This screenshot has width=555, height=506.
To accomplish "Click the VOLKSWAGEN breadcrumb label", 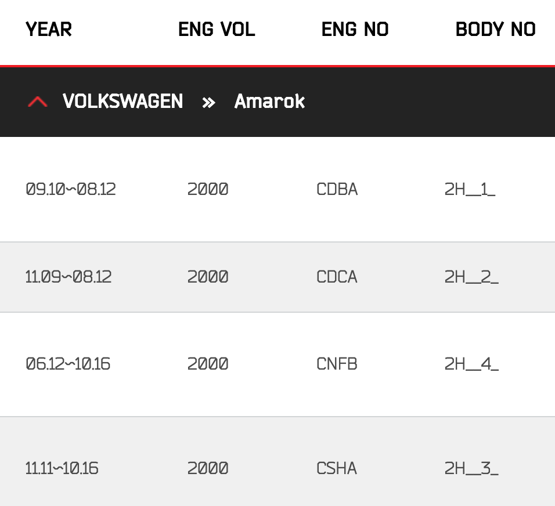I will tap(123, 102).
